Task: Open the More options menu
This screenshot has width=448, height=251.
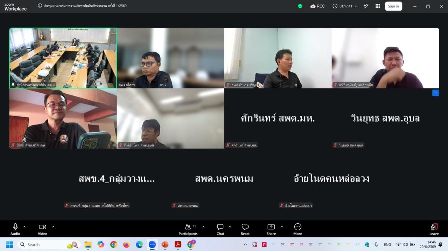Action: coord(297,229)
